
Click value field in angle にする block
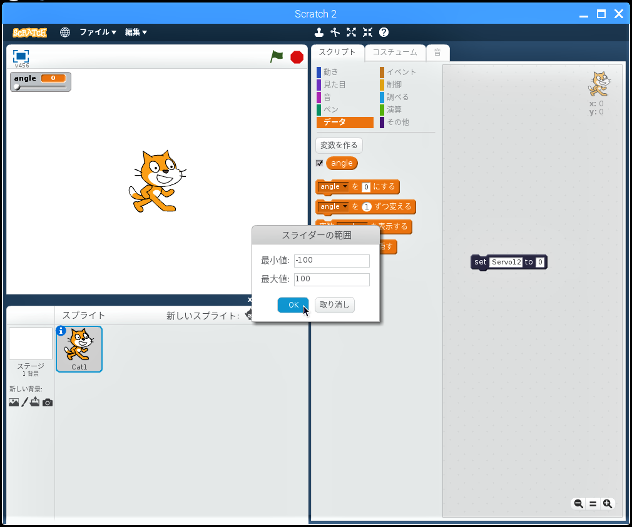366,187
